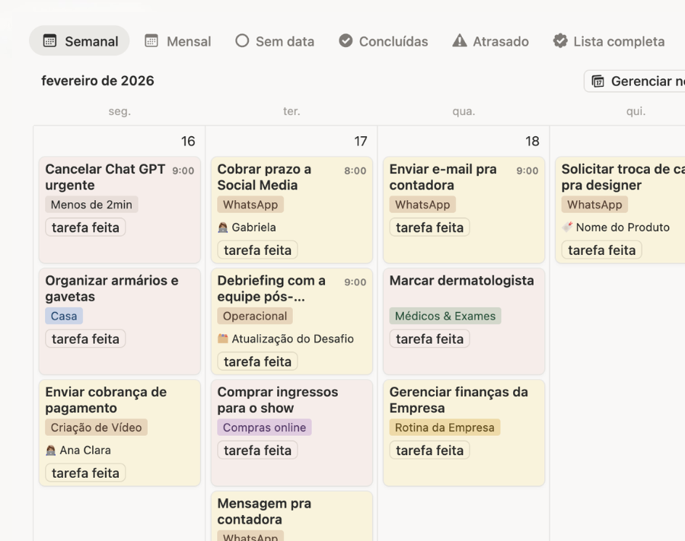
Task: Open the Gerenciar button
Action: pos(639,81)
